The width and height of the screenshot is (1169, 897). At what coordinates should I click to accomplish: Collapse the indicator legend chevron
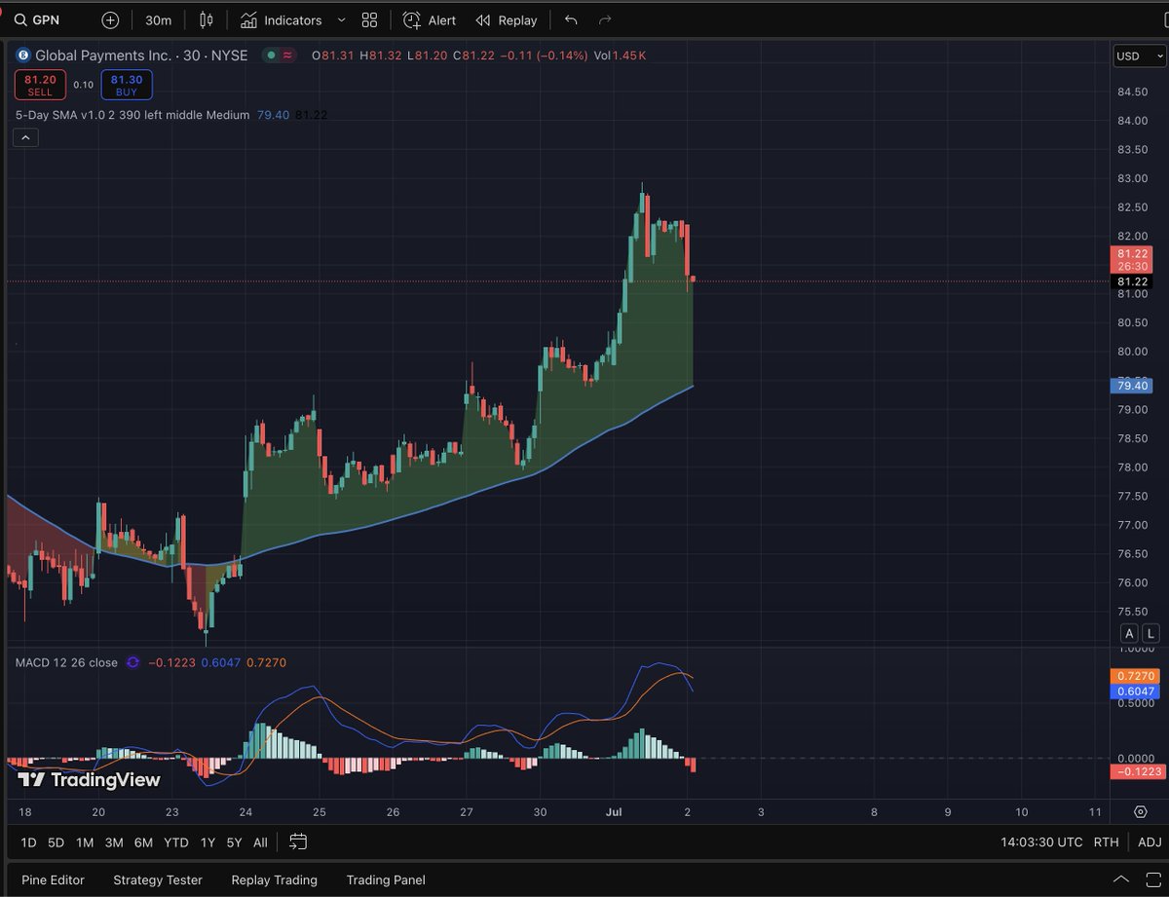(x=25, y=137)
